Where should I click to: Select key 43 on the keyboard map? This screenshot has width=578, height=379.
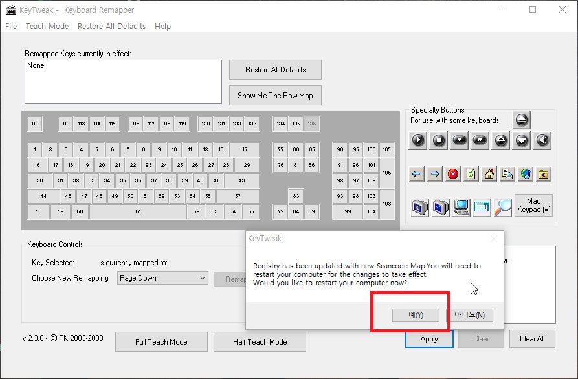point(242,180)
